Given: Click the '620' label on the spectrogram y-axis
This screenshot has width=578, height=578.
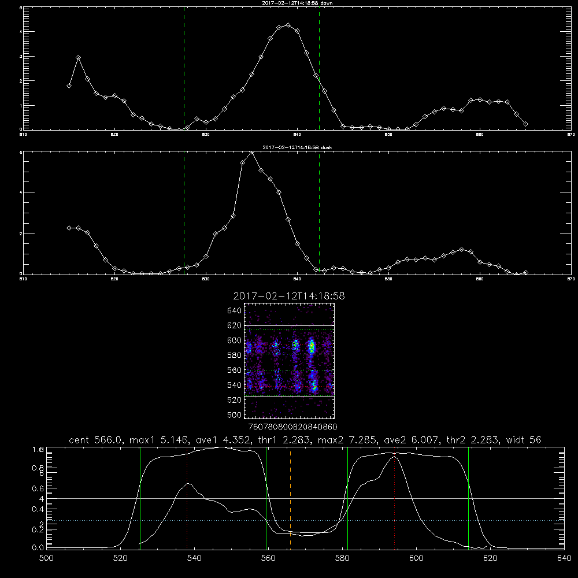Looking at the screenshot, I should pos(235,325).
